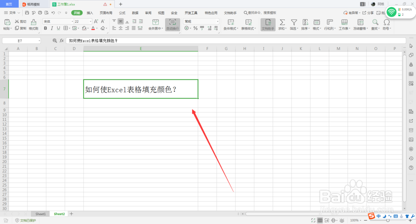Open the fill color dropdown arrow

click(88, 28)
